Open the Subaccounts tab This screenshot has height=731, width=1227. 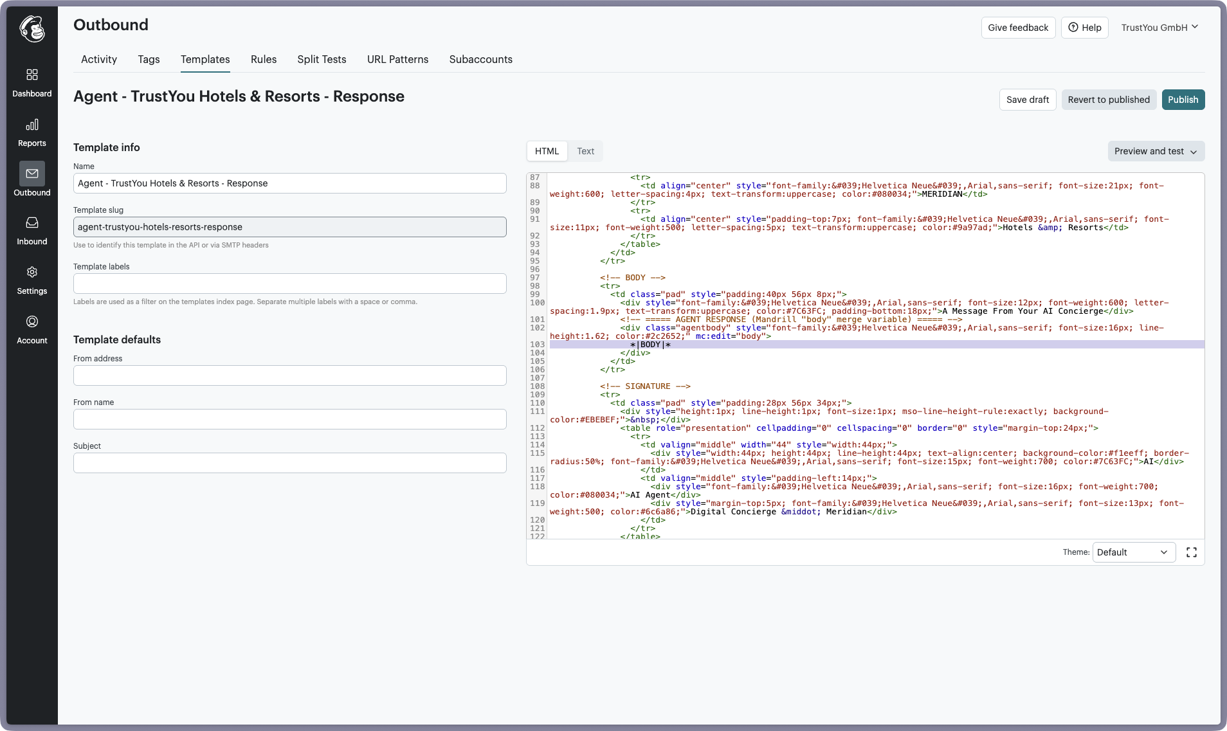tap(481, 59)
